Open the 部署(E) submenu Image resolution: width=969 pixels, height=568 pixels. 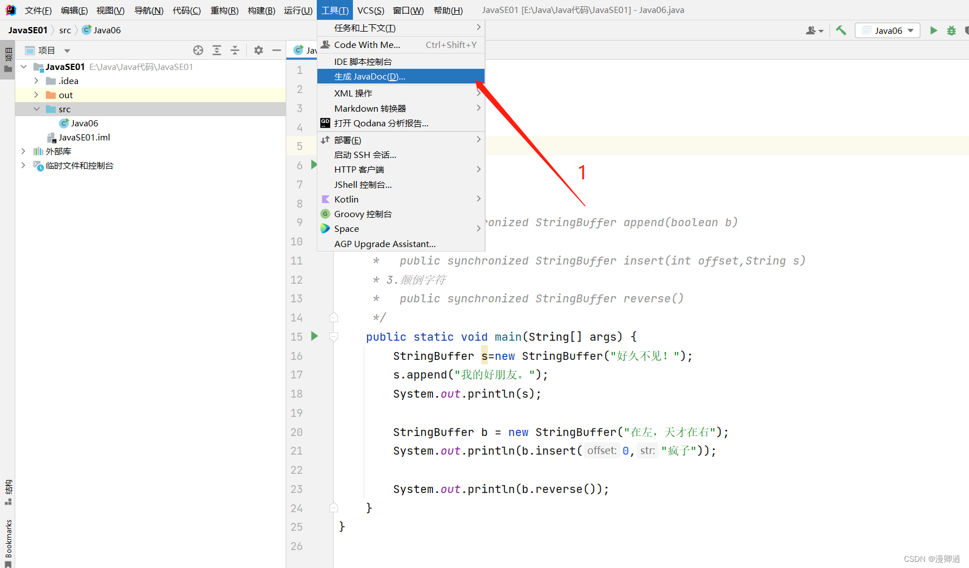click(401, 140)
